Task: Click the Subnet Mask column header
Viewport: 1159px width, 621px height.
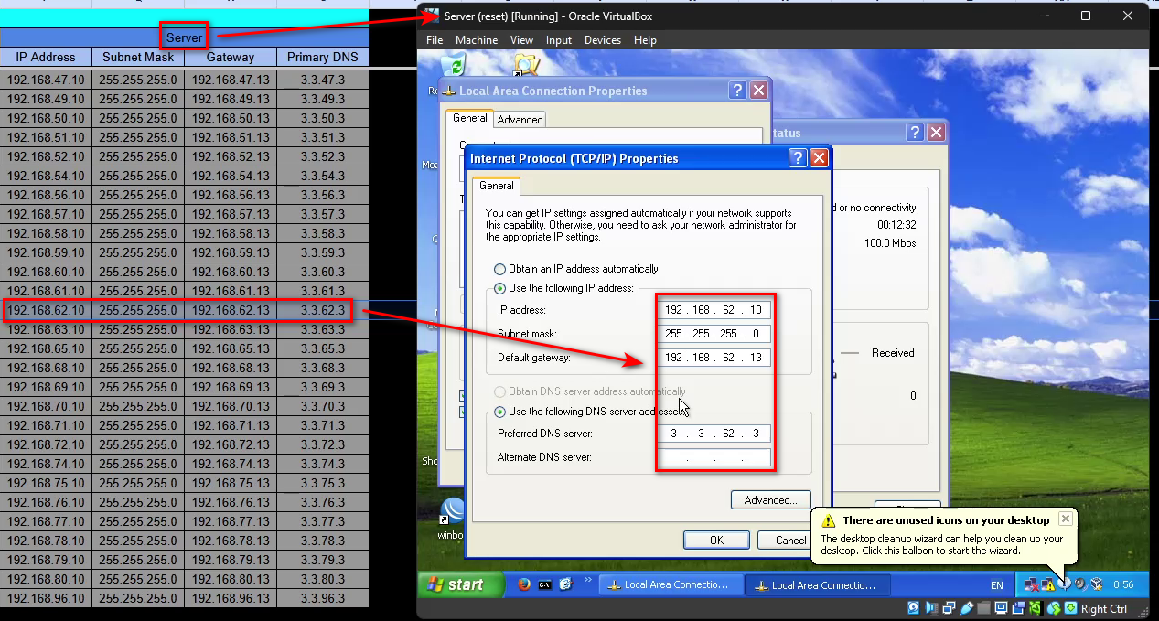Action: (x=138, y=57)
